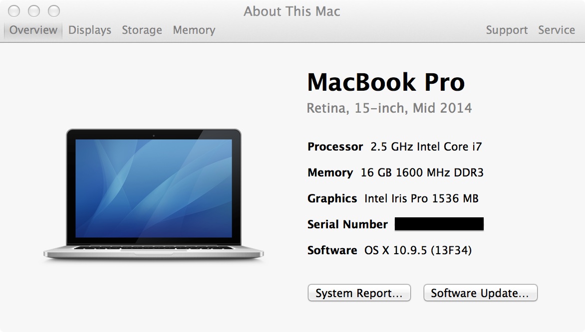Click the redacted serial number field
Screen dimensions: 585x332
click(x=439, y=224)
